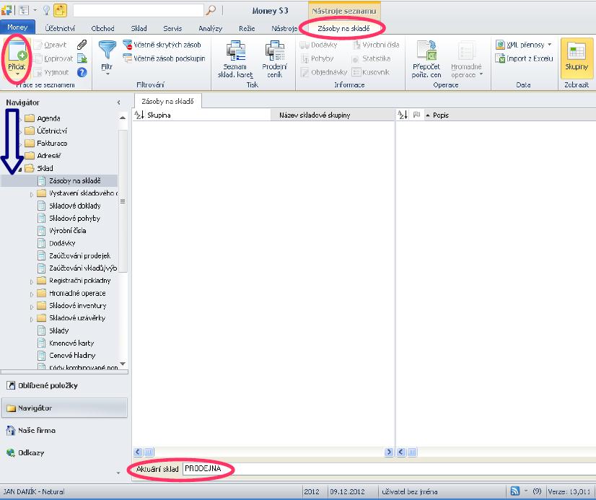Click the Kusovník ribbon button
596x500 pixels.
[x=371, y=72]
